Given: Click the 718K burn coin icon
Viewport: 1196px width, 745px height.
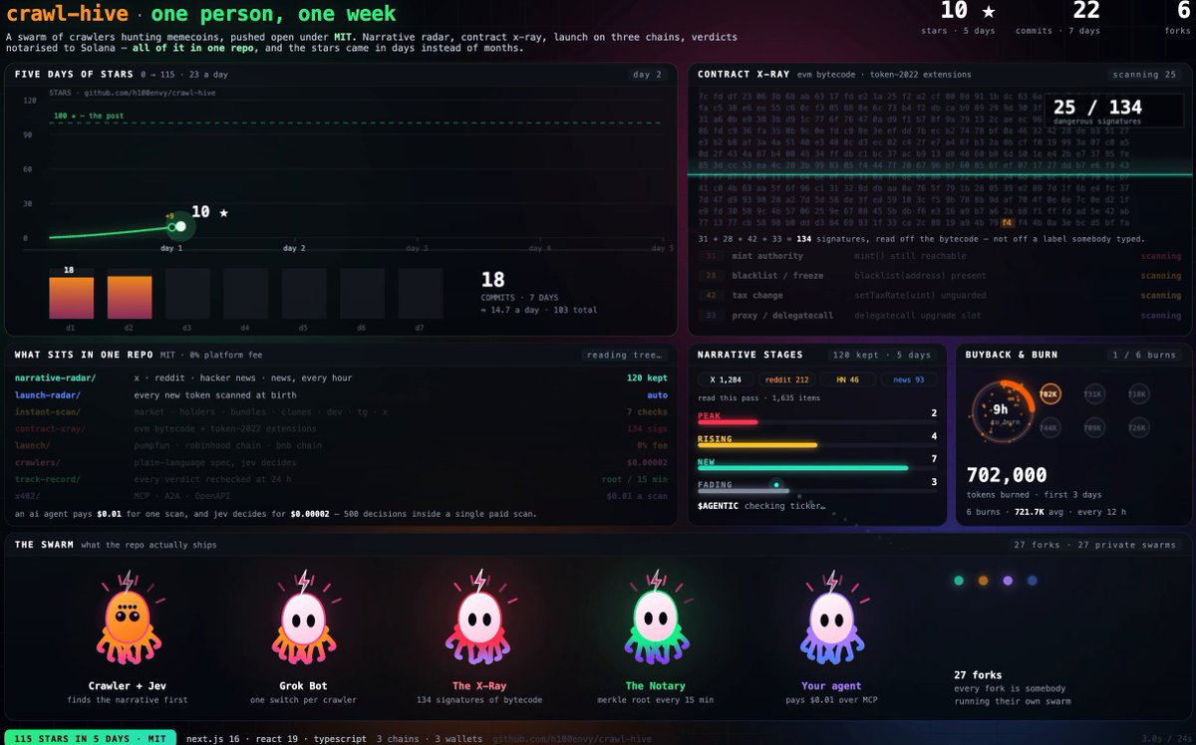Looking at the screenshot, I should [x=1138, y=394].
